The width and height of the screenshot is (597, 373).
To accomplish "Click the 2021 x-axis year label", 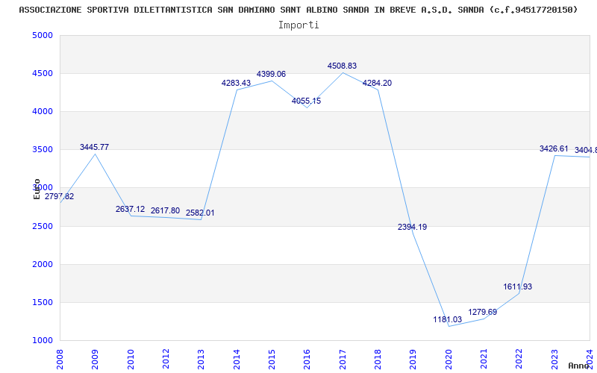I will click(x=484, y=359).
